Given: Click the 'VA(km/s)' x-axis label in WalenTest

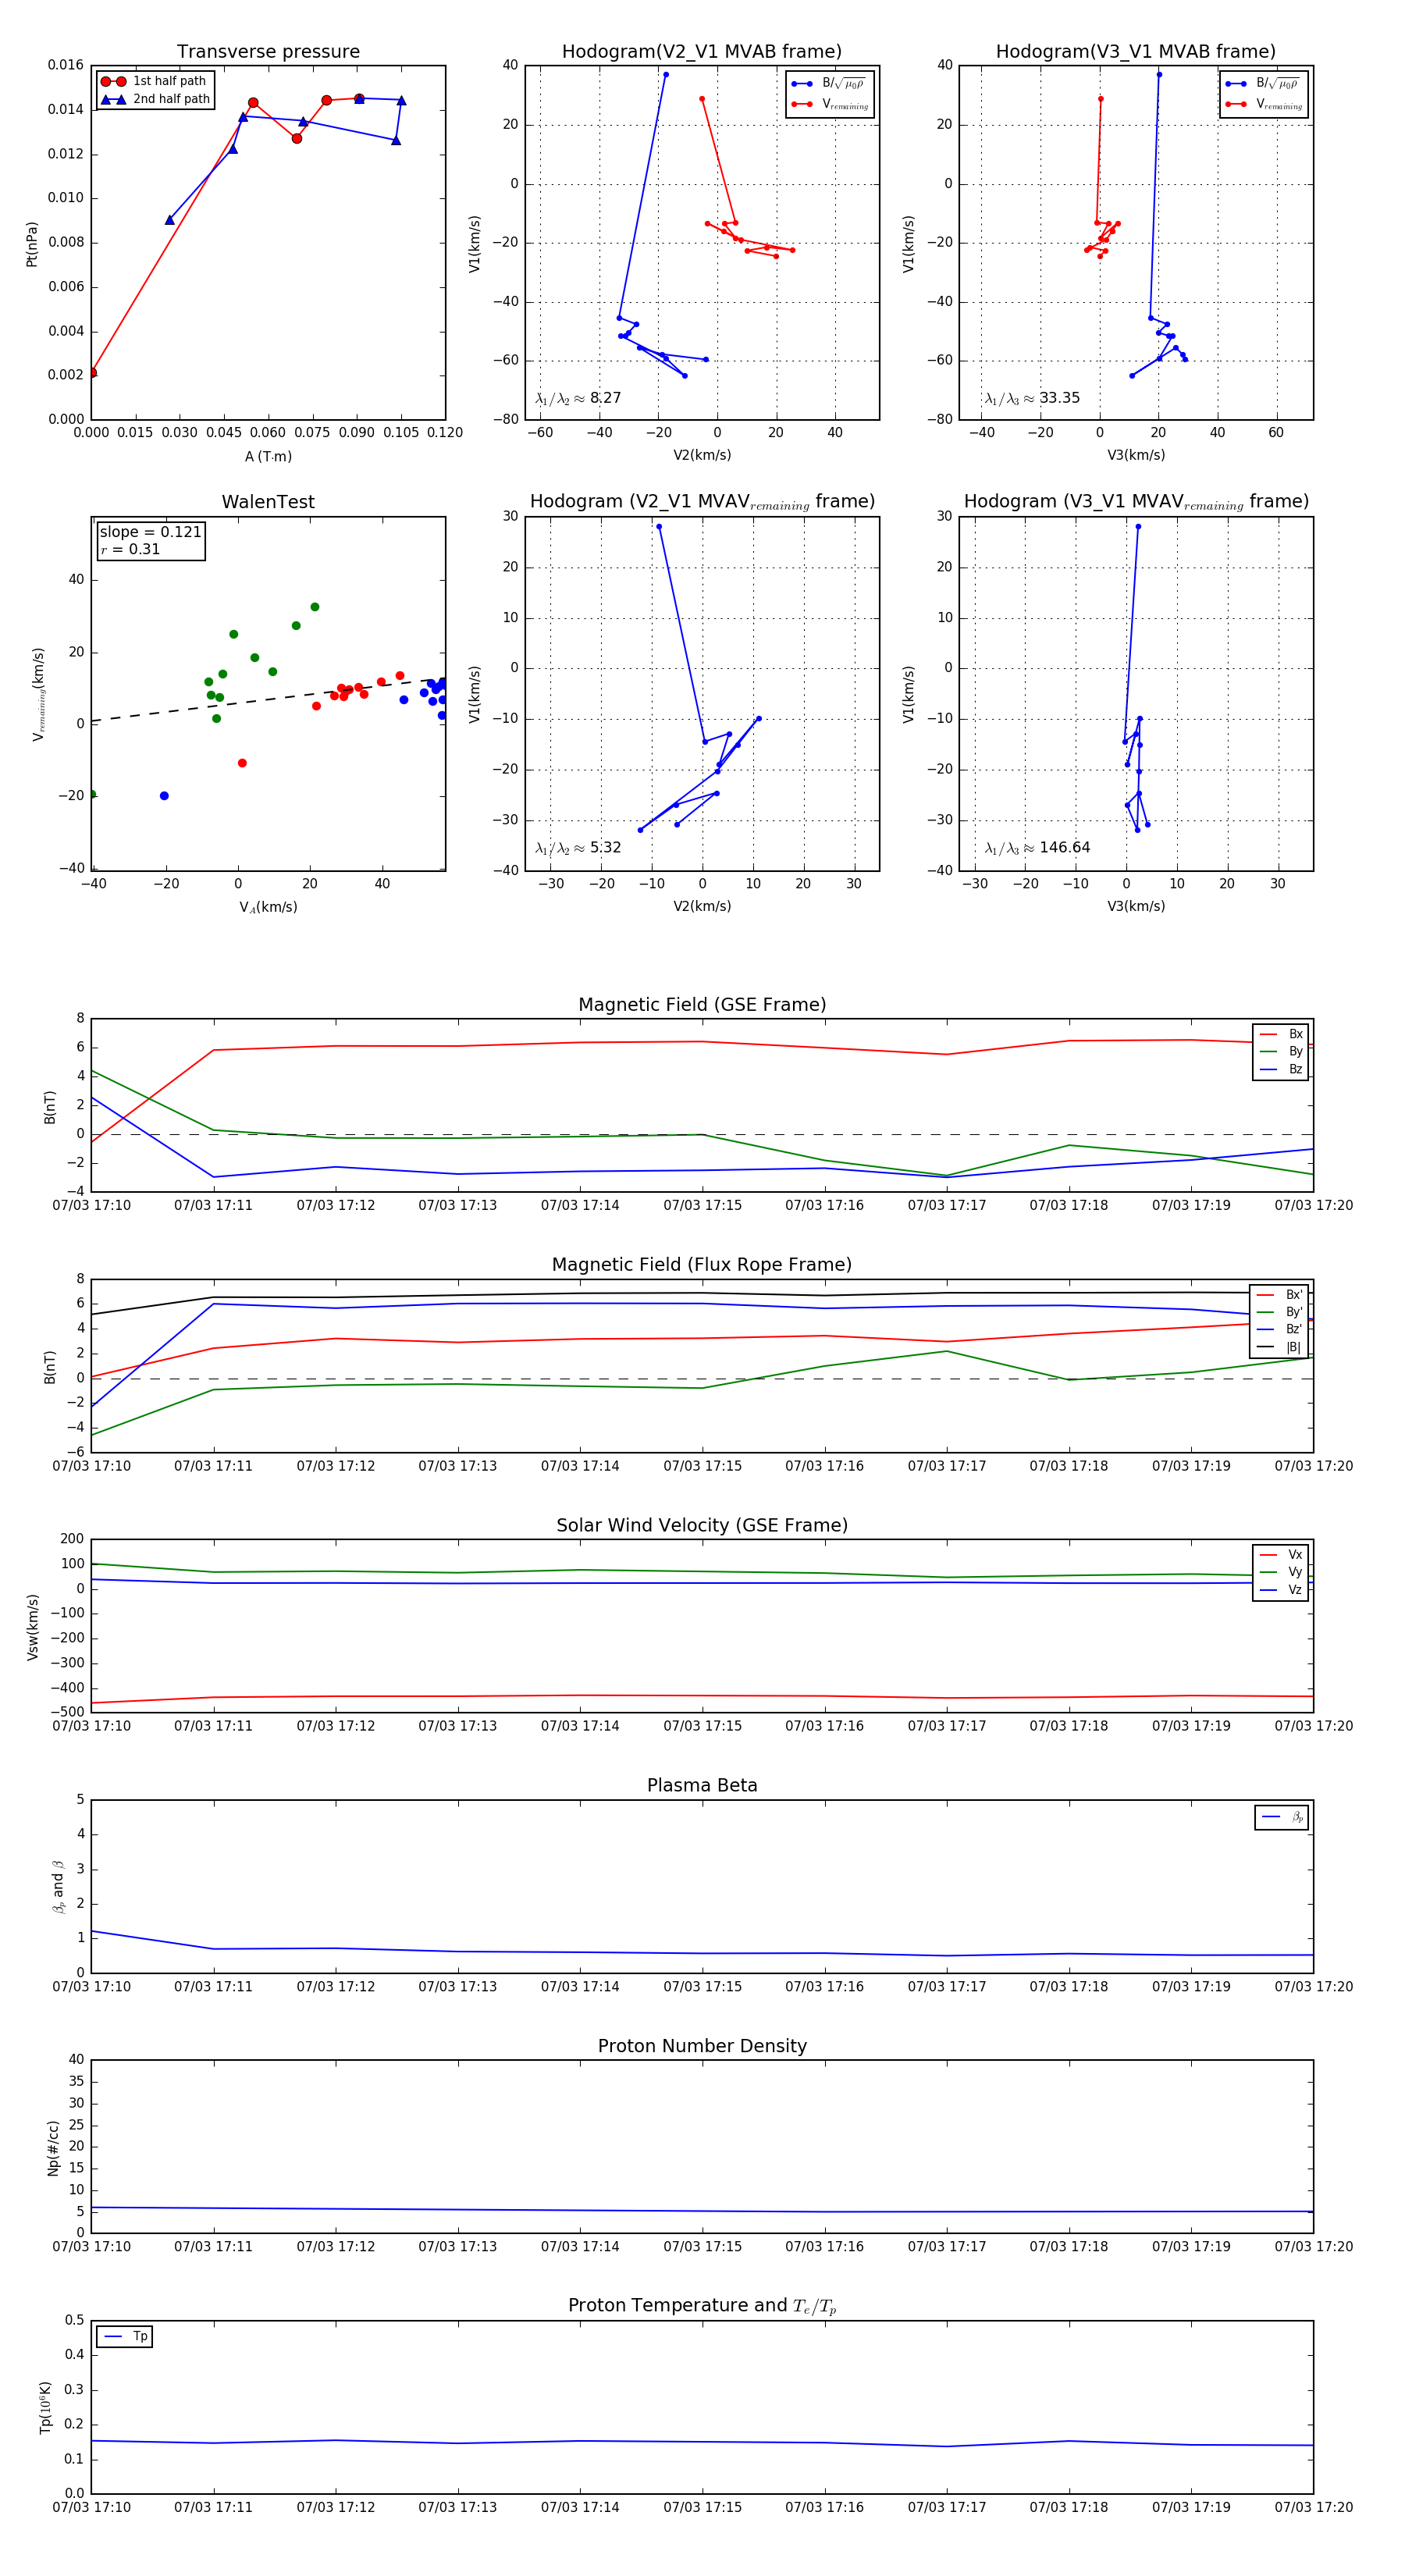Looking at the screenshot, I should pos(268,908).
